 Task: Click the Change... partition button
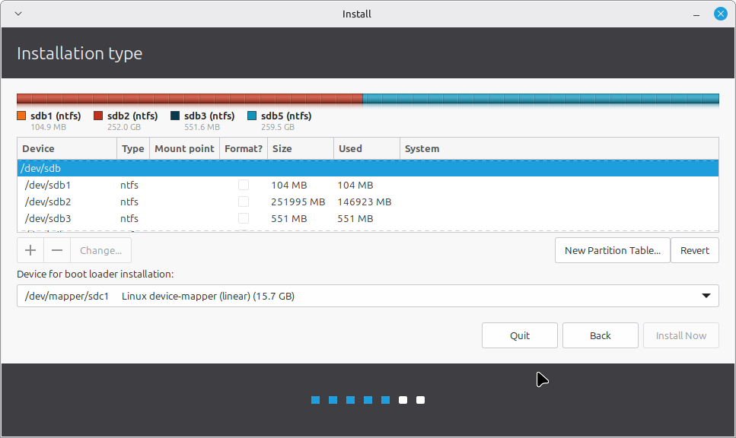101,250
